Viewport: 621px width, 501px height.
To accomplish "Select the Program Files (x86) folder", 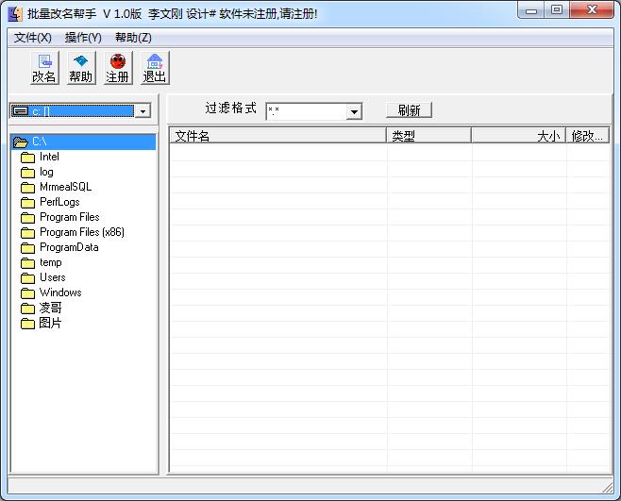I will pyautogui.click(x=81, y=232).
